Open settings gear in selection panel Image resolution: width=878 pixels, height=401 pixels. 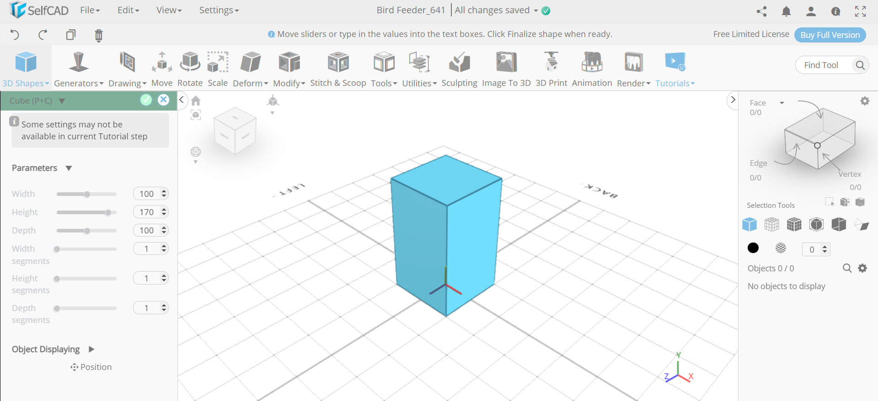coord(865,101)
